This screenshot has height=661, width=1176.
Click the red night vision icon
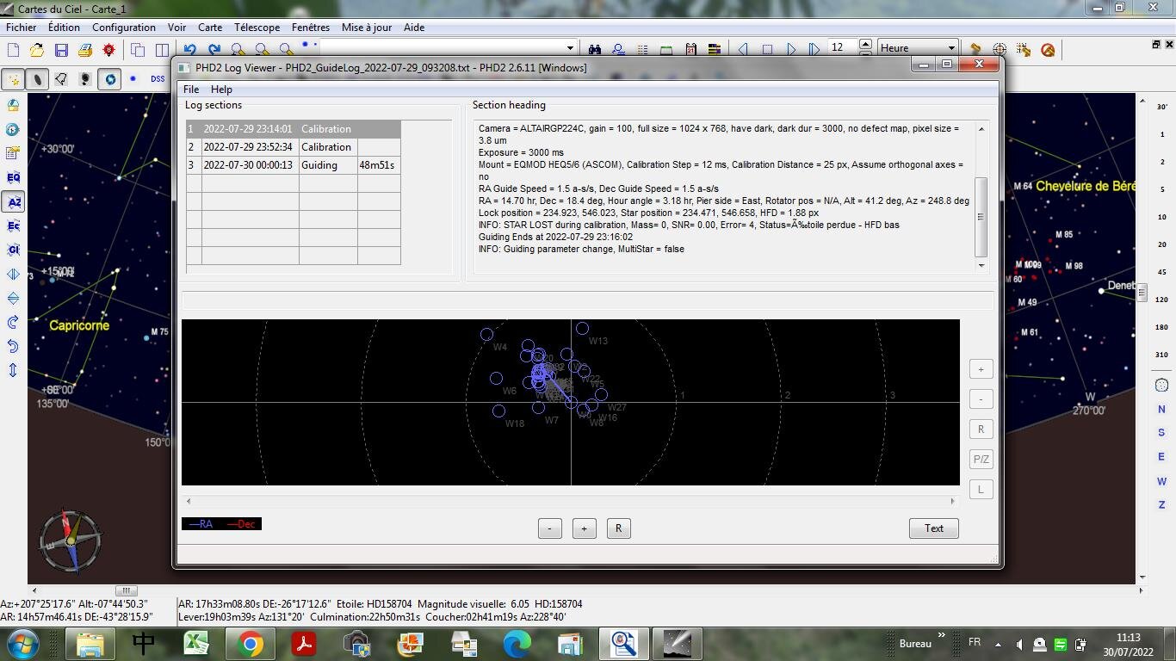click(x=109, y=50)
